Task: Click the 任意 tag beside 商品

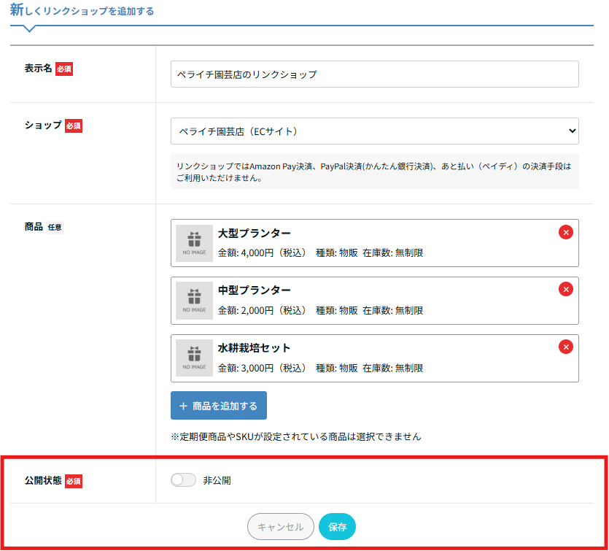Action: (x=55, y=227)
